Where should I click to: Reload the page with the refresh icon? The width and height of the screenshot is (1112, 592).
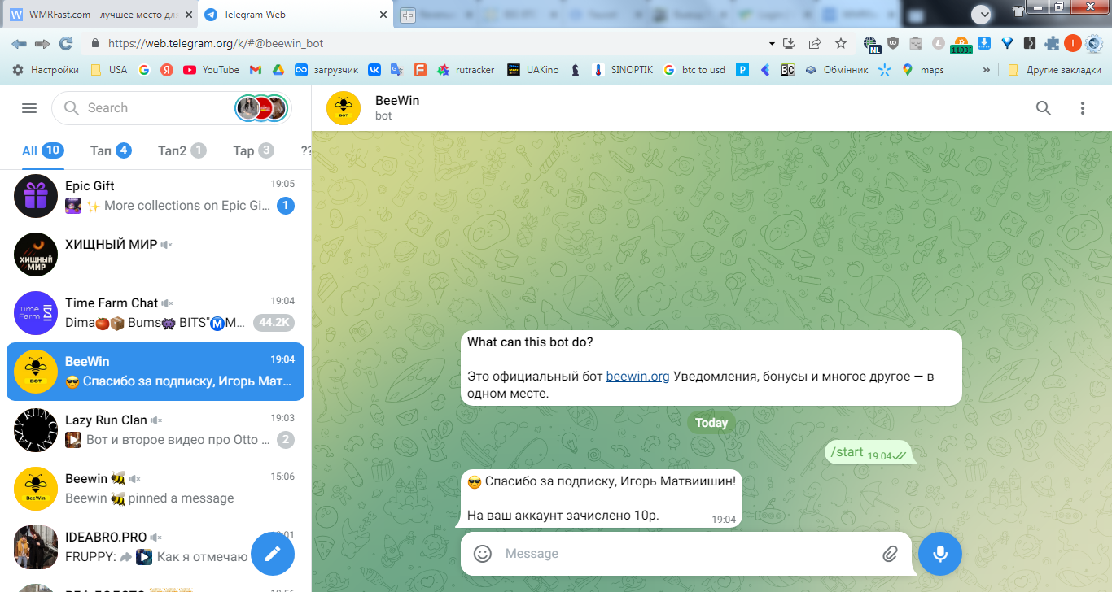point(66,43)
